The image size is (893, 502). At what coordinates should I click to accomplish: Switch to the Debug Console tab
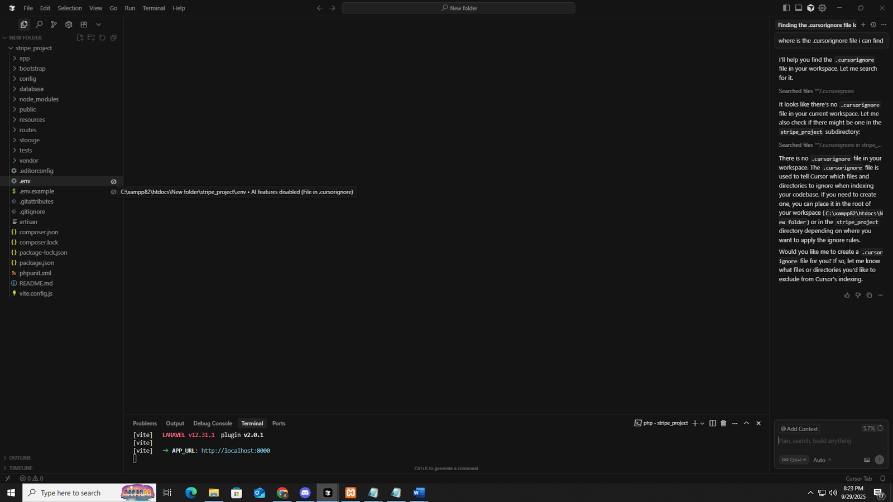coord(212,423)
